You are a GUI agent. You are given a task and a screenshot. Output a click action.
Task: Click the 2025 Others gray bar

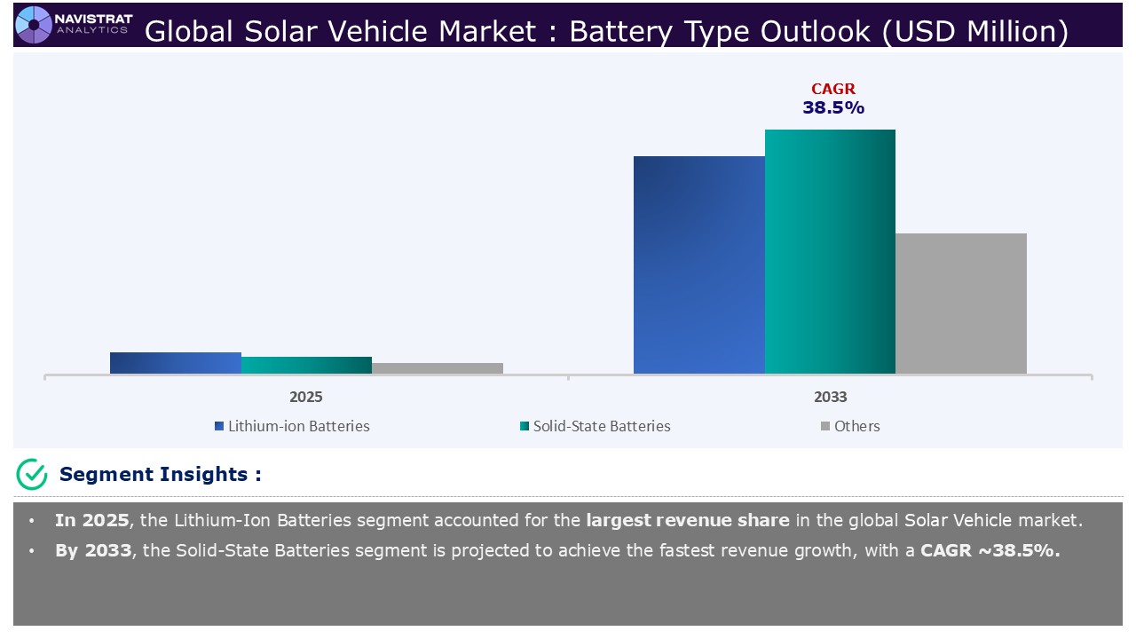(x=438, y=368)
